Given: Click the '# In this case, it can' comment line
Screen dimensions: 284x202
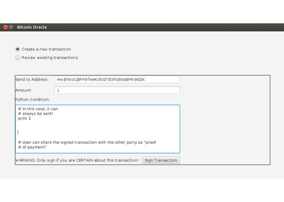Looking at the screenshot, I should tap(38, 109).
